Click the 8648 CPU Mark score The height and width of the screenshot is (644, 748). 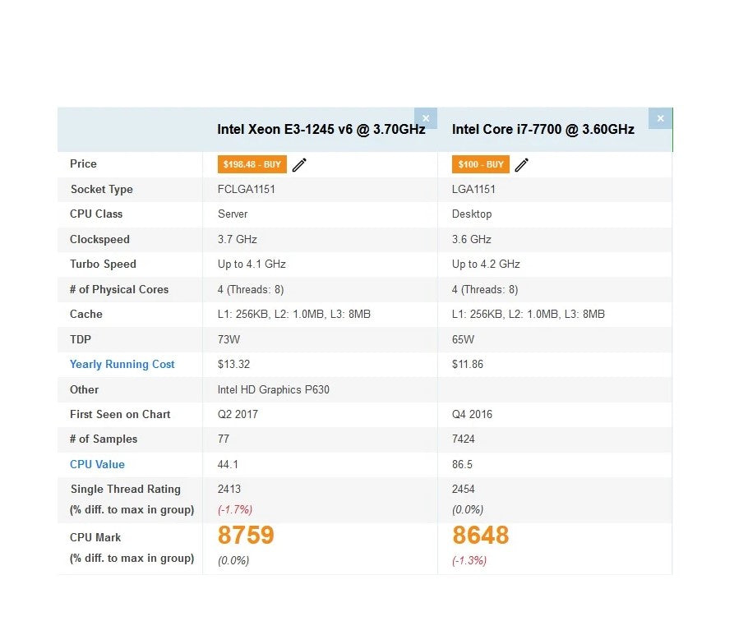point(480,535)
